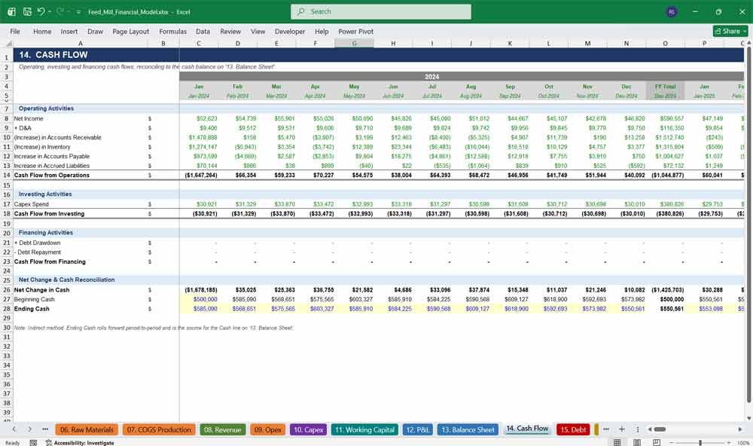Open the 07. COGS Production sheet

tap(159, 429)
